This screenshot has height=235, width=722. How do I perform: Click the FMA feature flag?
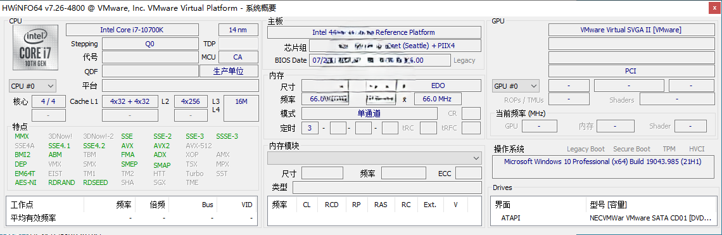tap(128, 155)
